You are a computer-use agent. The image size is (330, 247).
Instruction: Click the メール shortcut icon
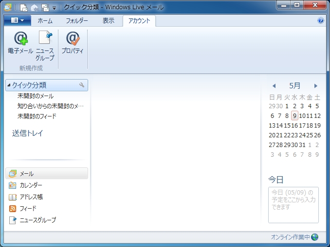click(13, 174)
